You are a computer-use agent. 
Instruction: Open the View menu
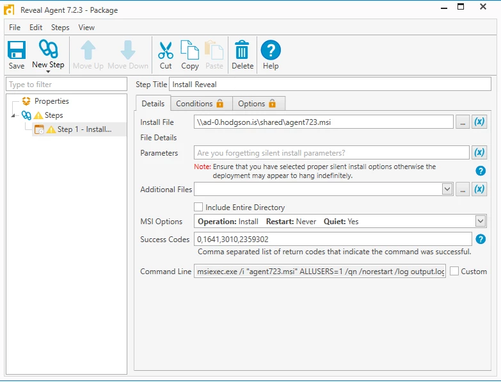coord(86,28)
